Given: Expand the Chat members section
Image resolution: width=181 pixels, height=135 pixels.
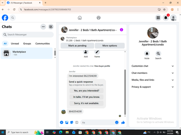Looking at the screenshot, I should tap(153, 73).
